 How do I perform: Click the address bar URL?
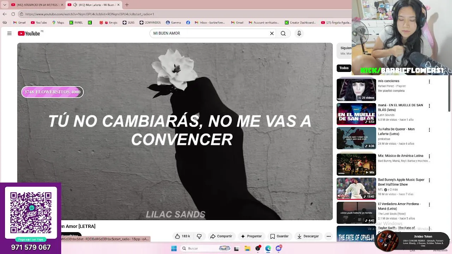pyautogui.click(x=90, y=14)
